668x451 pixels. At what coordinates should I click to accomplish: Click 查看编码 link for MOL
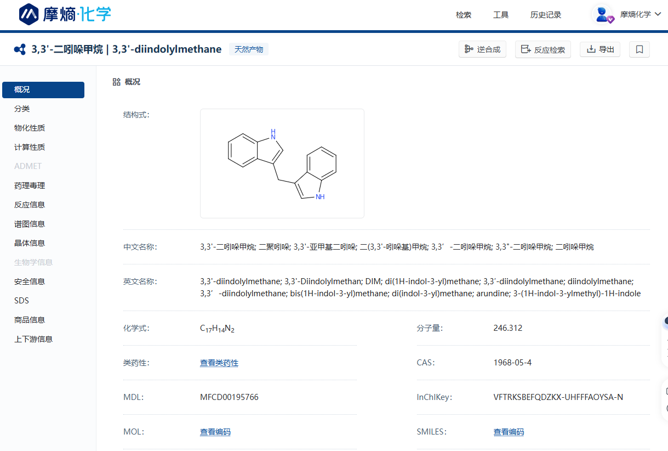pos(215,432)
